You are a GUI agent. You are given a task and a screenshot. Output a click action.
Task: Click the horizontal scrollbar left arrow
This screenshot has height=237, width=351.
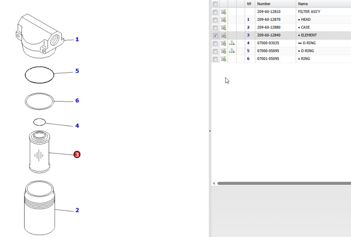click(214, 183)
